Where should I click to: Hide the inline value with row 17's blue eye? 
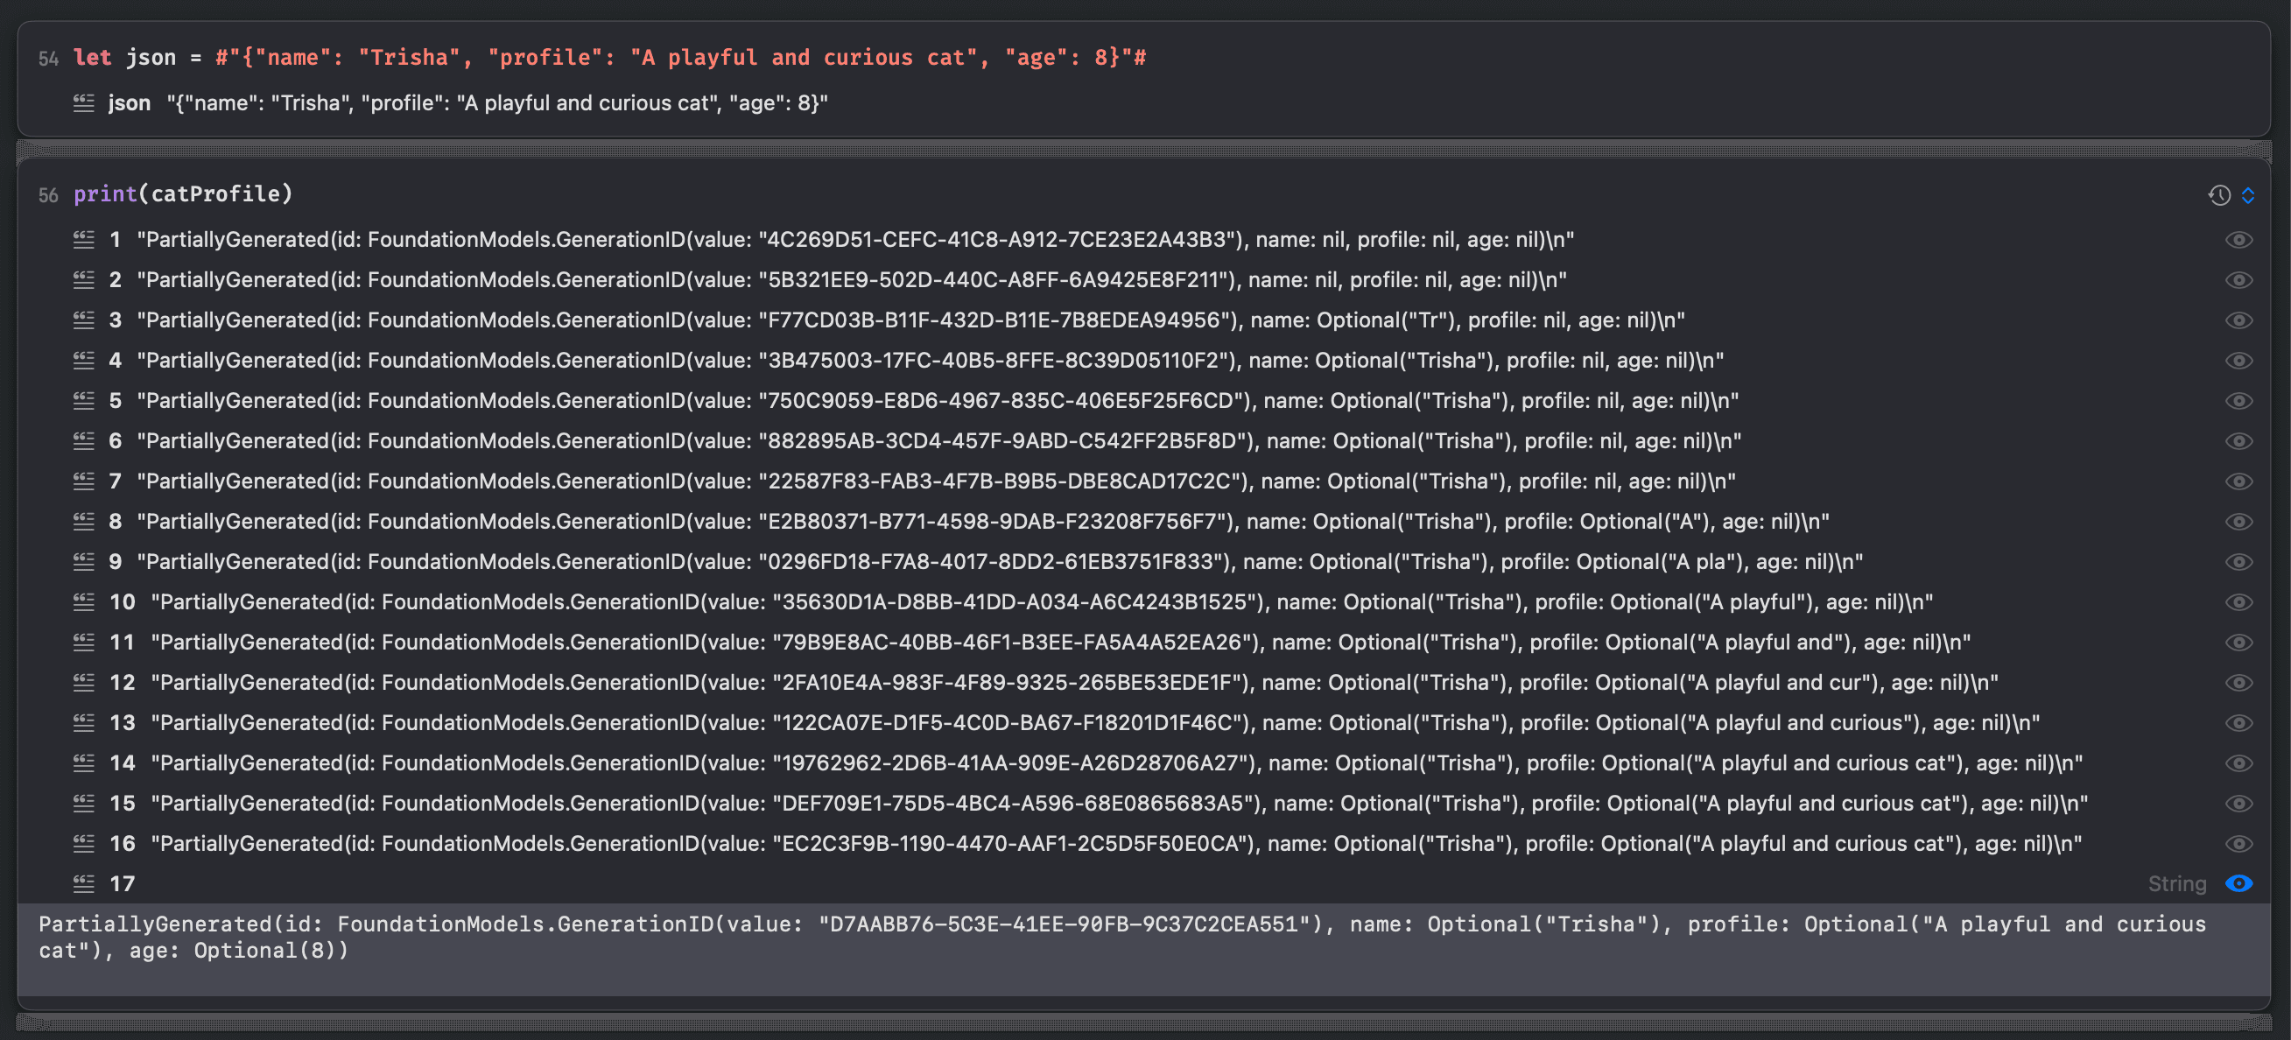[2238, 883]
